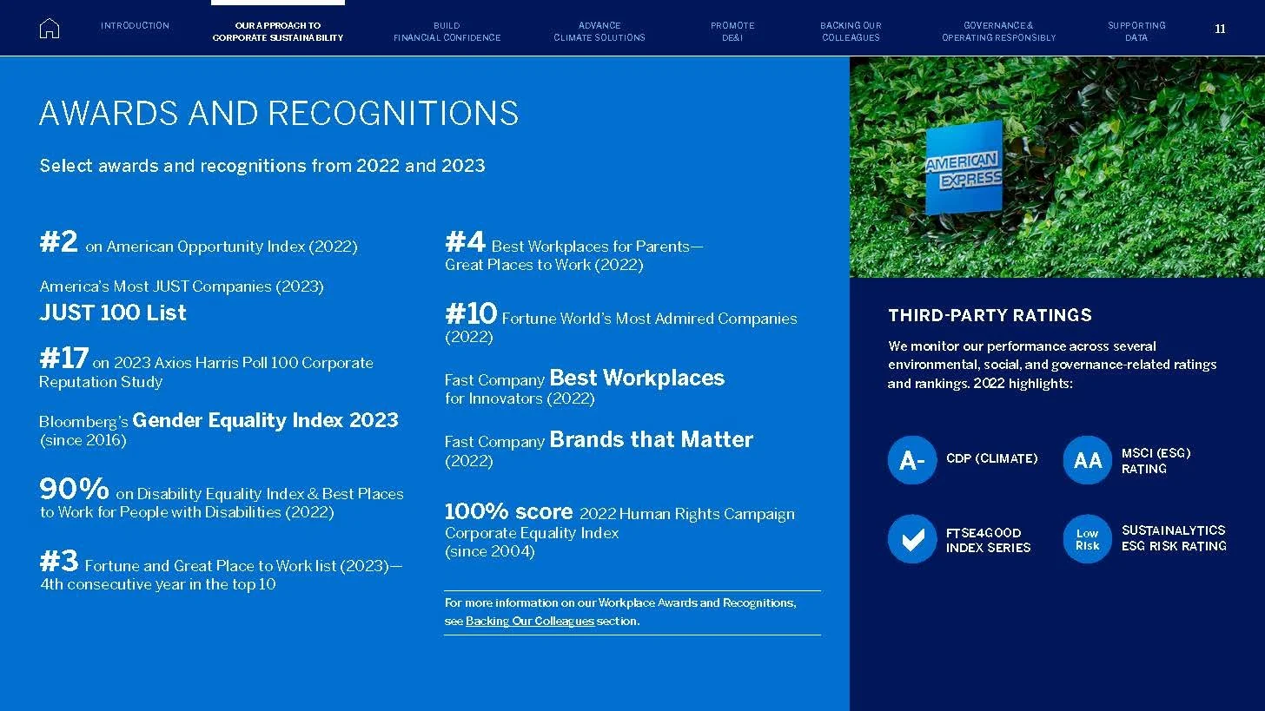Select Our Approach to Corporate Sustainability tab

(x=278, y=32)
